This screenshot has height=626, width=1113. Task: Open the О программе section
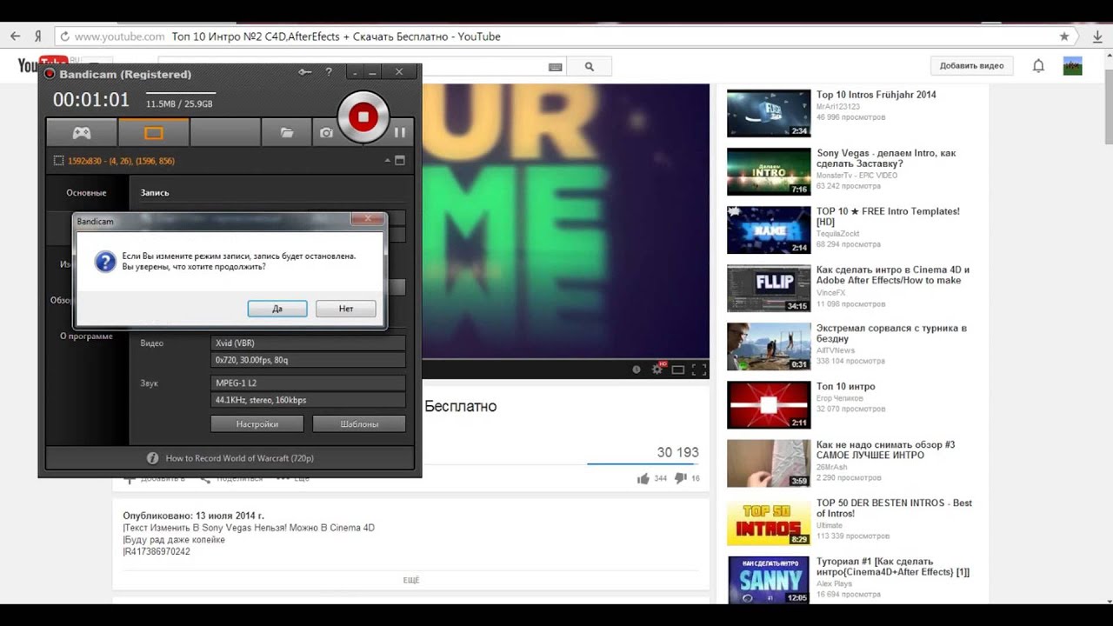click(86, 336)
